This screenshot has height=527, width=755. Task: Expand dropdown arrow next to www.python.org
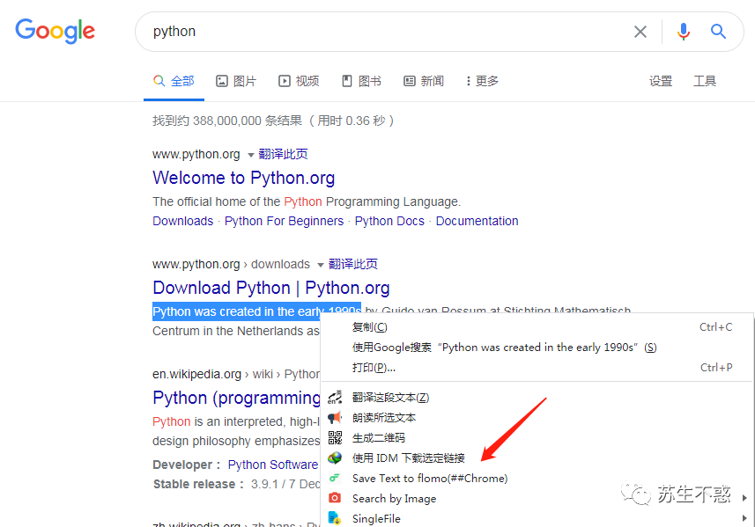[x=250, y=155]
